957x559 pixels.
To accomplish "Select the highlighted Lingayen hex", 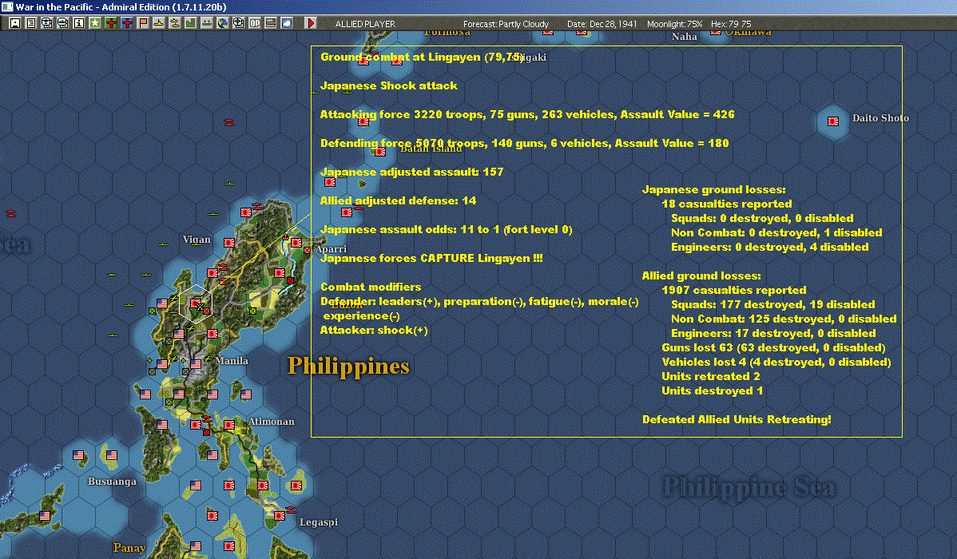I will pyautogui.click(x=196, y=303).
